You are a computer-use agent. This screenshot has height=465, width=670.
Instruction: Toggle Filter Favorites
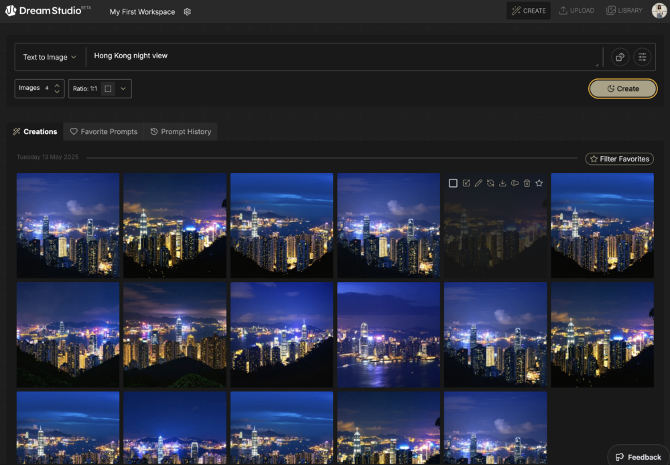[x=619, y=159]
